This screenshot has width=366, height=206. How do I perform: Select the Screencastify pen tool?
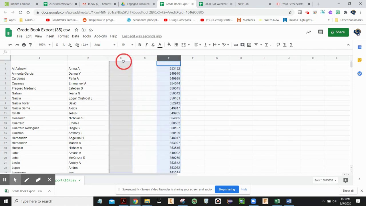[x=27, y=180]
